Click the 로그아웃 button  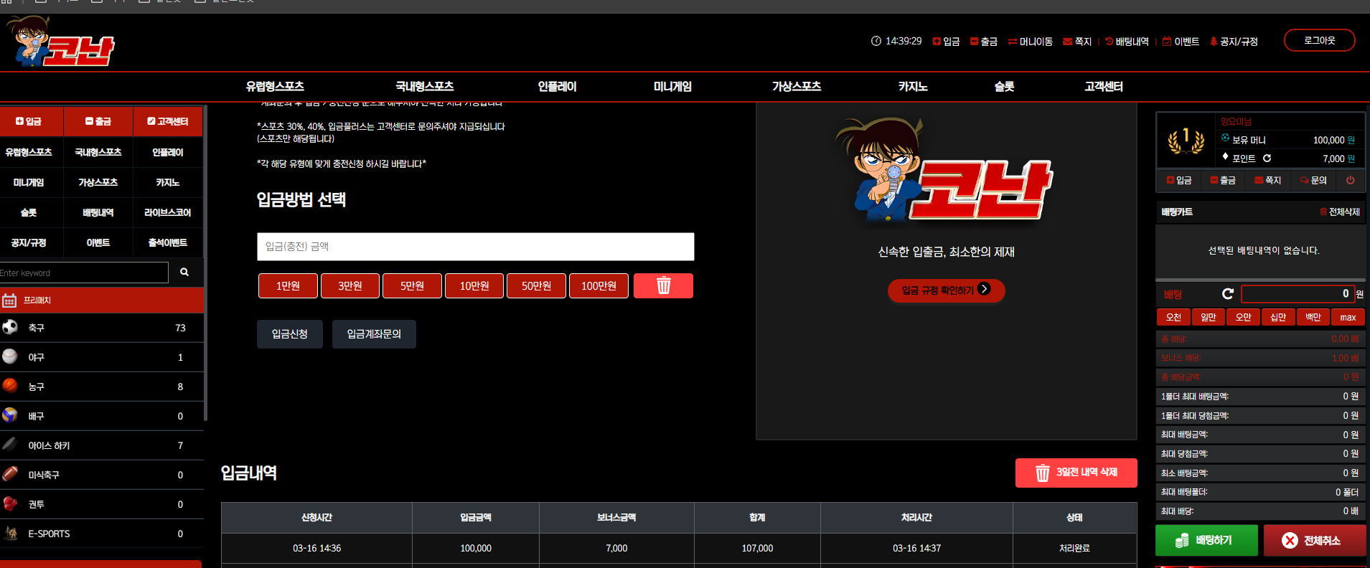[x=1319, y=40]
